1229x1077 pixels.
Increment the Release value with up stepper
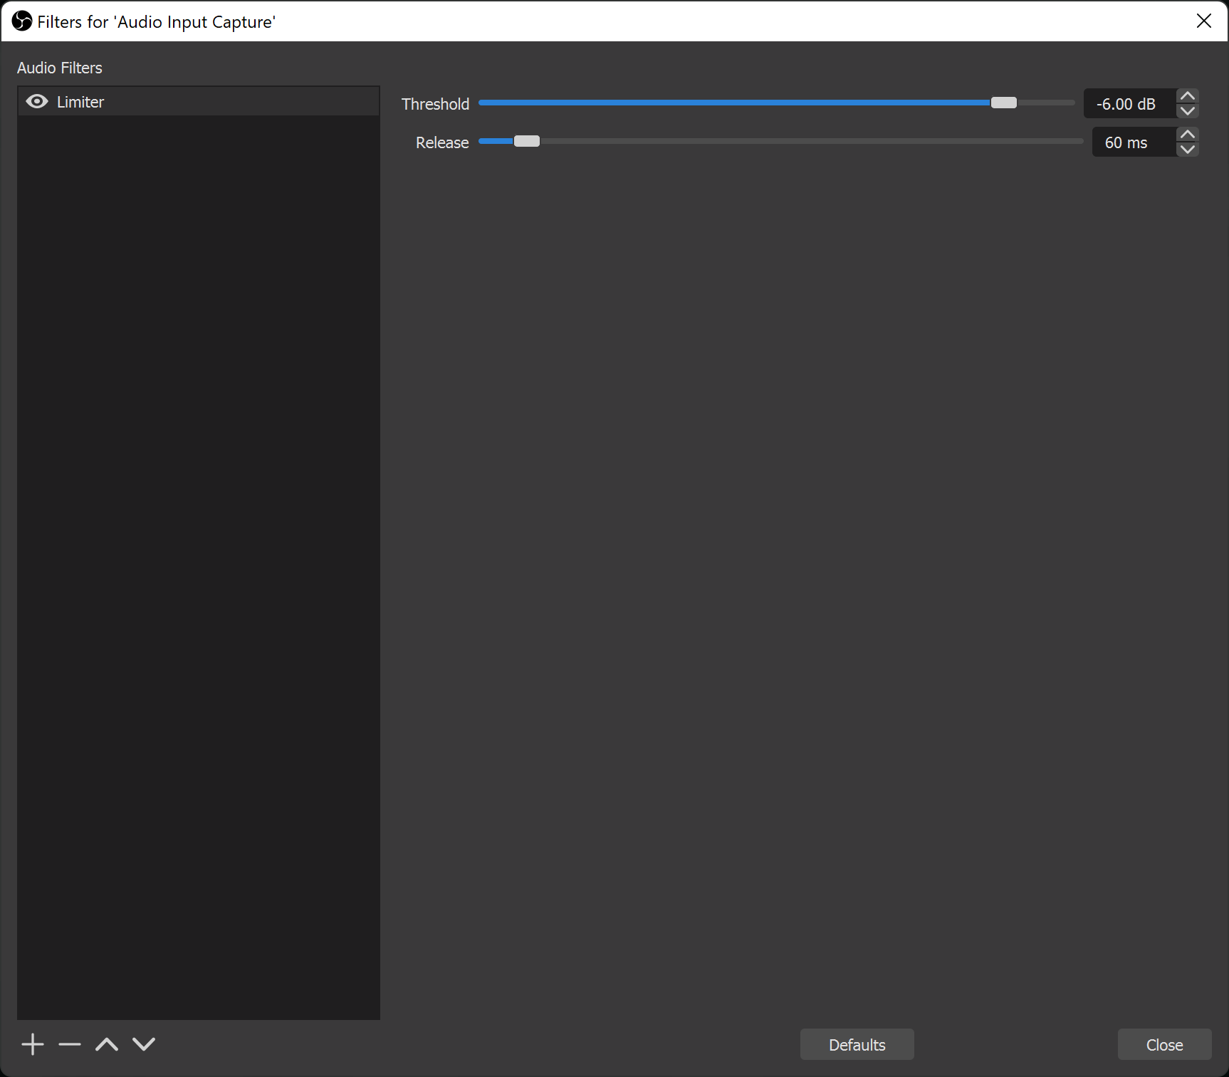1187,133
